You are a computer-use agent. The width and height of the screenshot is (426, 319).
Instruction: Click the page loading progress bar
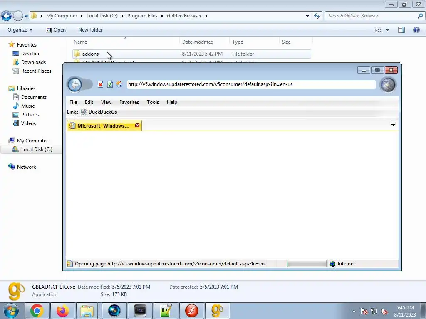coord(307,264)
